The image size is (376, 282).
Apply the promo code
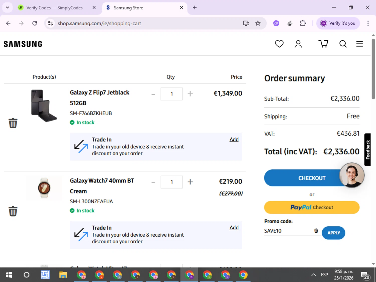(333, 233)
